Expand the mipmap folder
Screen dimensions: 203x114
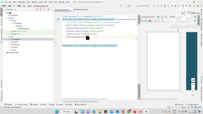9,44
